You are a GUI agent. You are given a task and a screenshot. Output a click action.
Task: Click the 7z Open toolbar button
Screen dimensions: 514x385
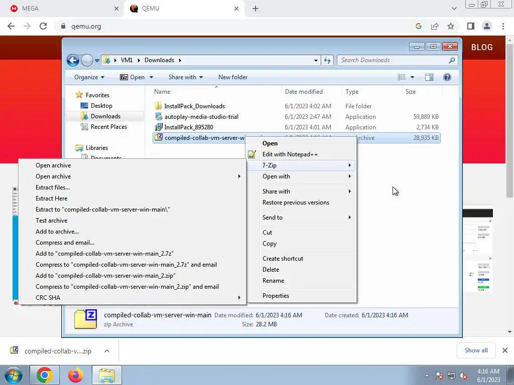[132, 77]
